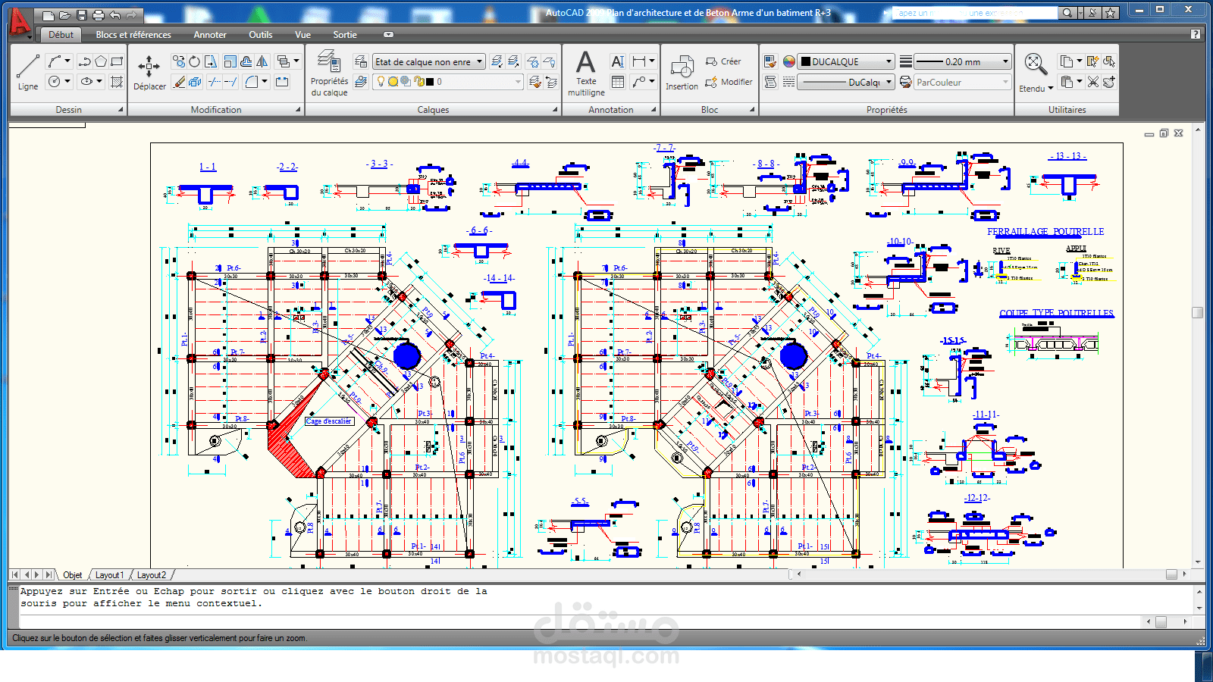Click the Open file icon in quick access toolbar
Screen dimensions: 1213x682
(x=64, y=14)
